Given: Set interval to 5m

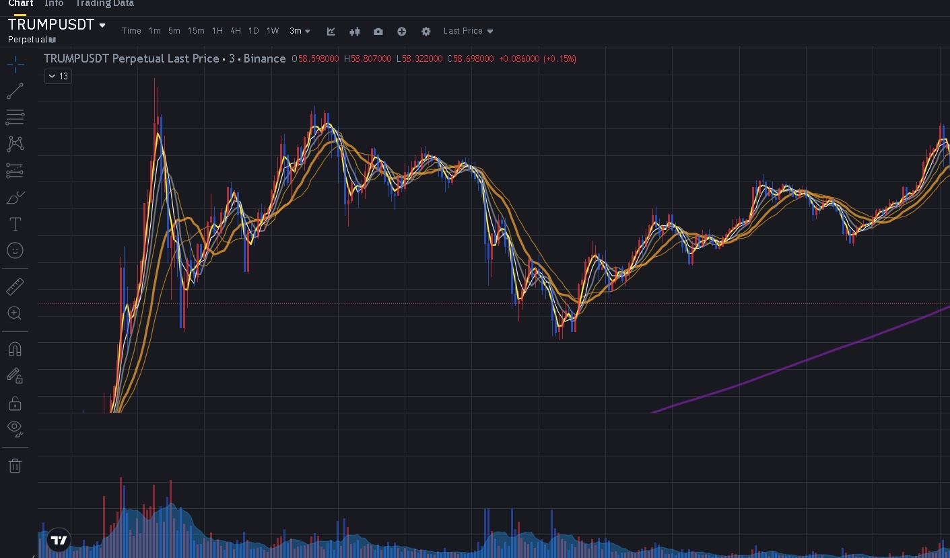Looking at the screenshot, I should [174, 31].
